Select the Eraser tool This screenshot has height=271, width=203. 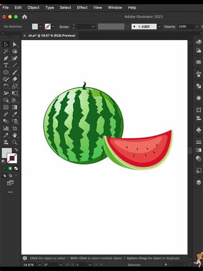click(x=15, y=79)
